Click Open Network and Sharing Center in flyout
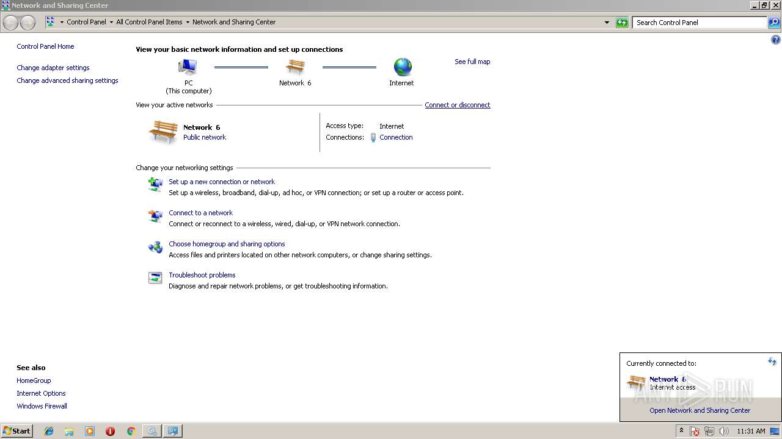Screen dimensions: 782x439 tap(700, 410)
